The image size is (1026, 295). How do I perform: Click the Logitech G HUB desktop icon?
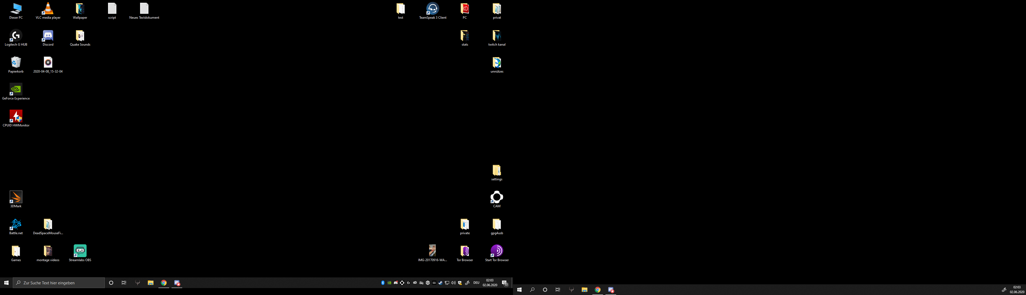(16, 38)
